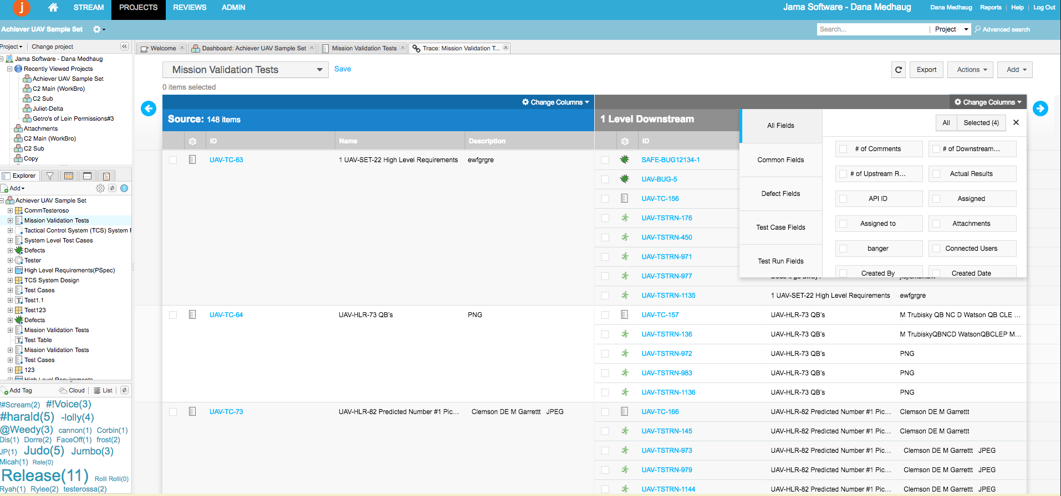Expand the System Level Test Cases node

(x=10, y=240)
